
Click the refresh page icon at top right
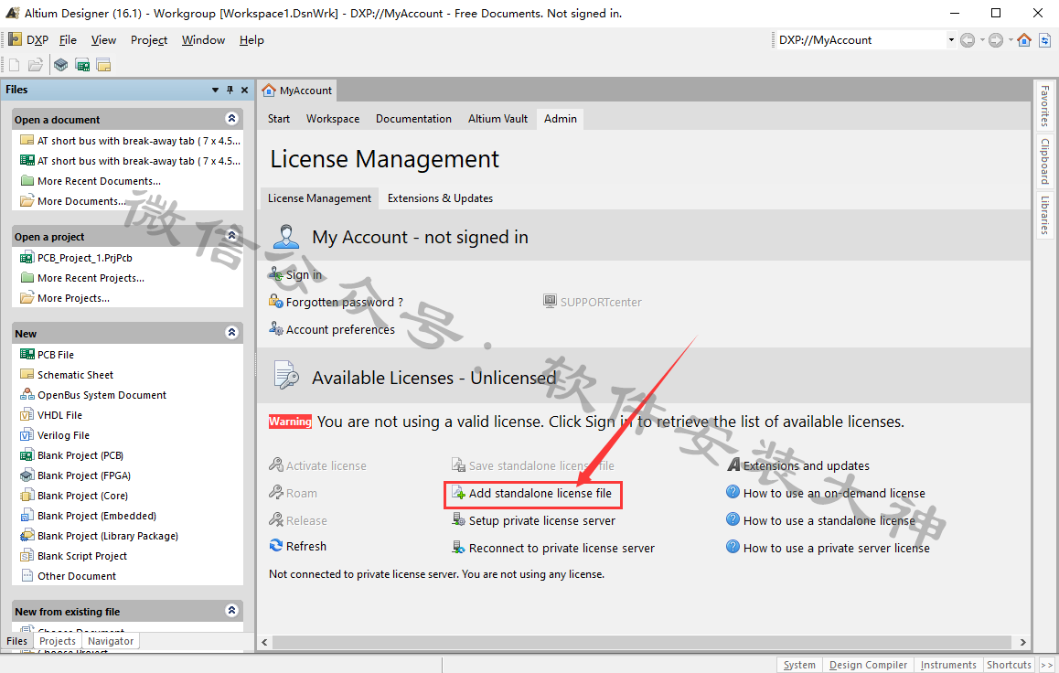(1044, 40)
